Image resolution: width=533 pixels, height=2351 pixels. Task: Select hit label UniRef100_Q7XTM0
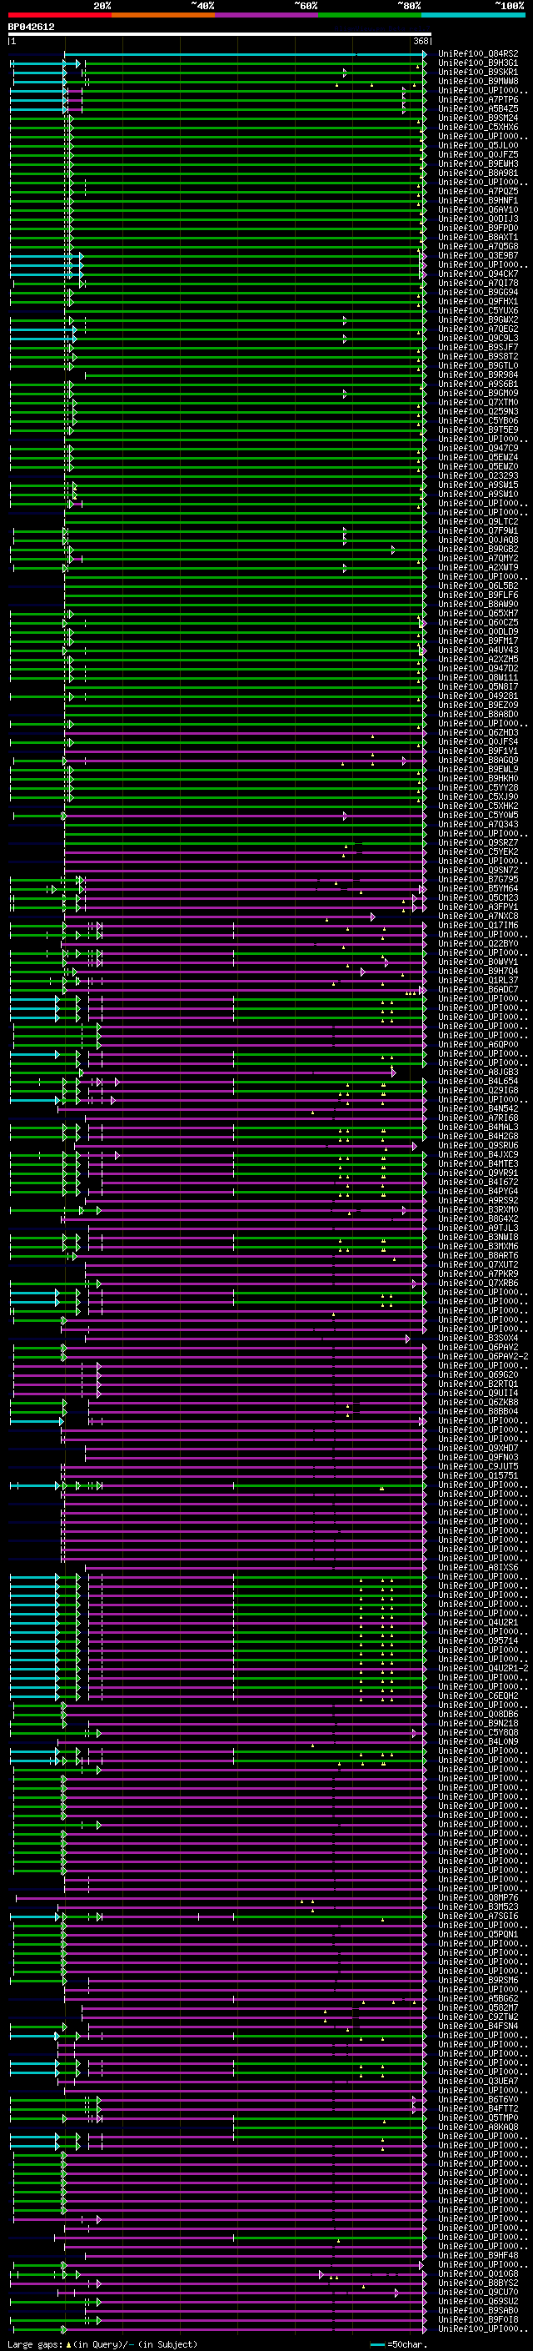tap(478, 403)
